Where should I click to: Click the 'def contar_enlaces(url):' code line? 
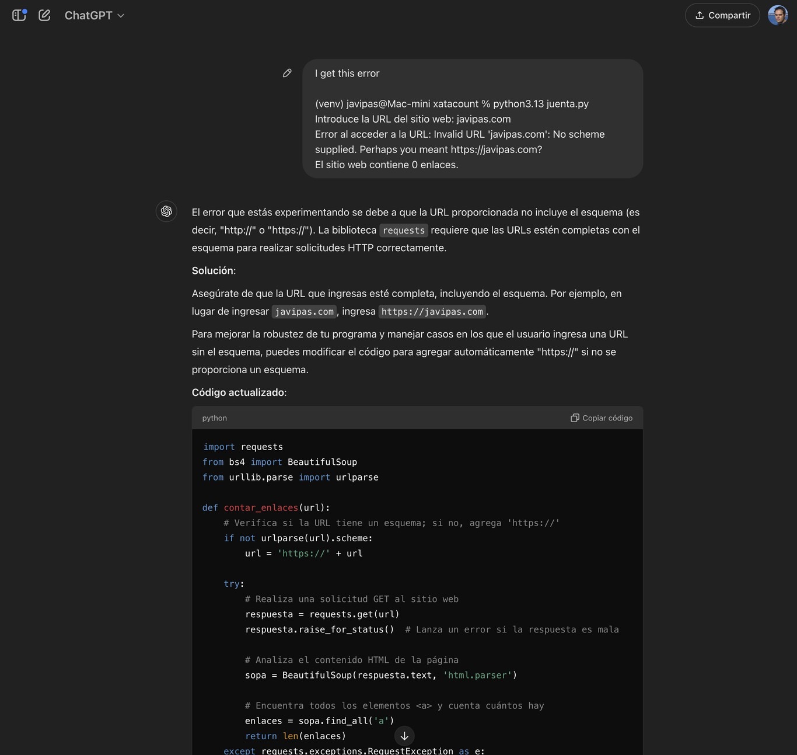[x=266, y=508]
